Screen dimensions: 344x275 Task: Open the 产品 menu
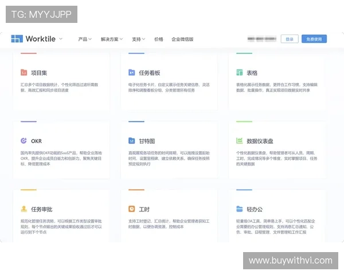pyautogui.click(x=85, y=39)
